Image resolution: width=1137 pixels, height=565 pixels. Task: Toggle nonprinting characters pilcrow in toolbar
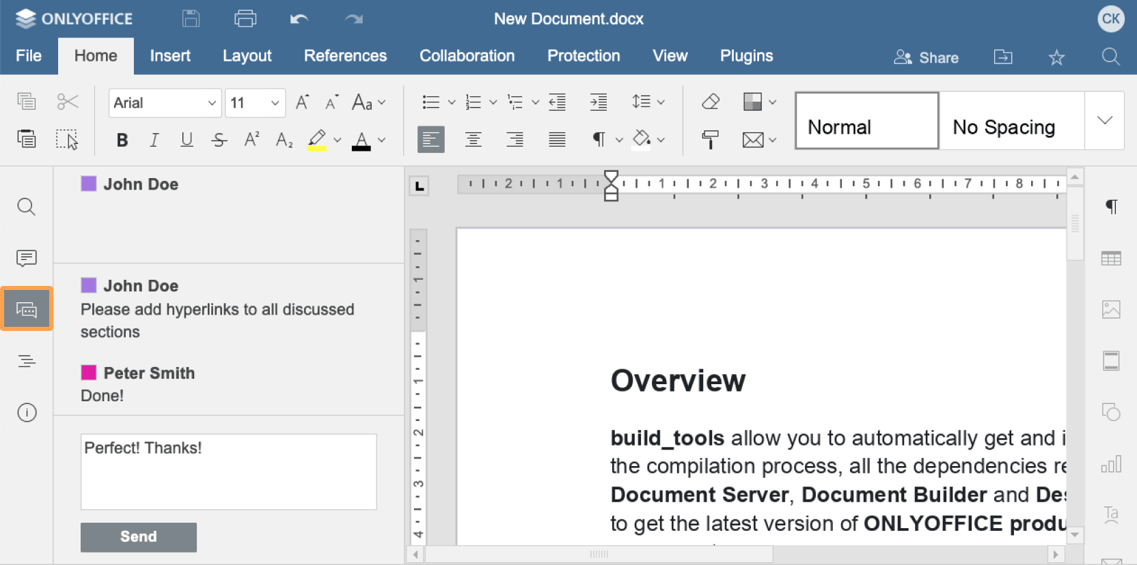click(599, 139)
